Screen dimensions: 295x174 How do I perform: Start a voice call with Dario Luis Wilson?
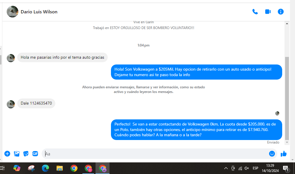[255, 12]
